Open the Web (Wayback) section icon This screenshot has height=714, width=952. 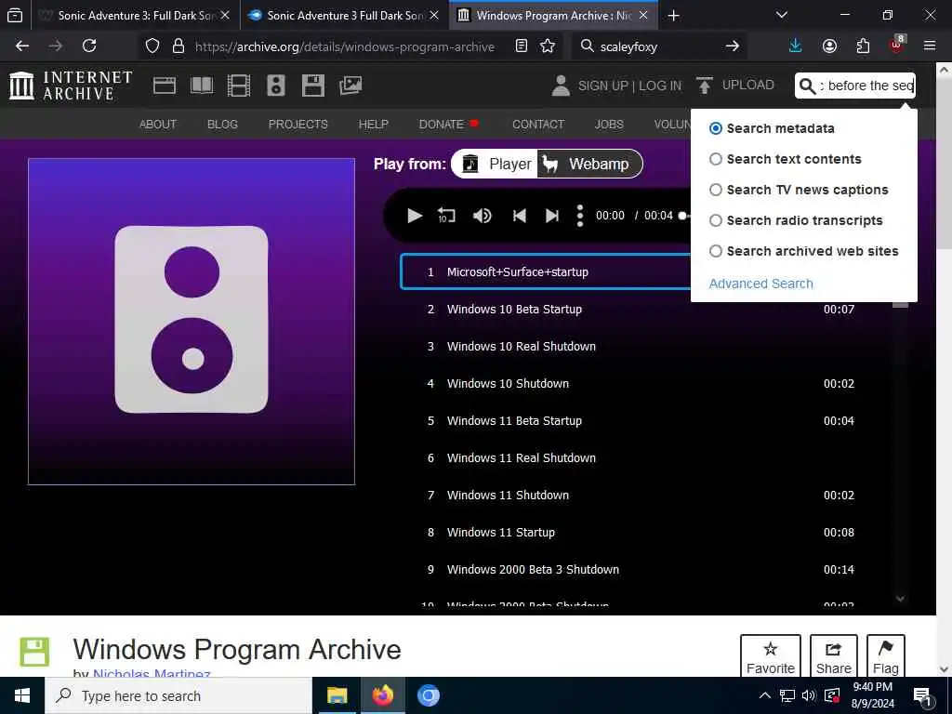point(164,86)
